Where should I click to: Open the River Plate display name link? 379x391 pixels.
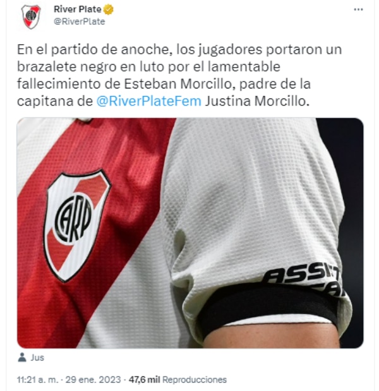pos(78,9)
